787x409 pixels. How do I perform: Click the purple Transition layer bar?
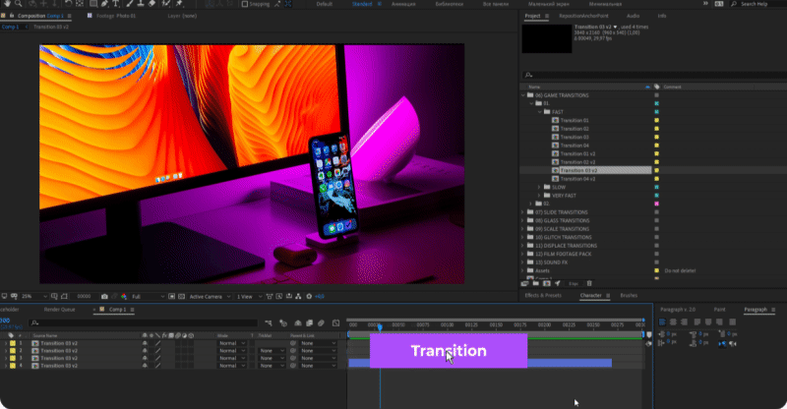(449, 351)
